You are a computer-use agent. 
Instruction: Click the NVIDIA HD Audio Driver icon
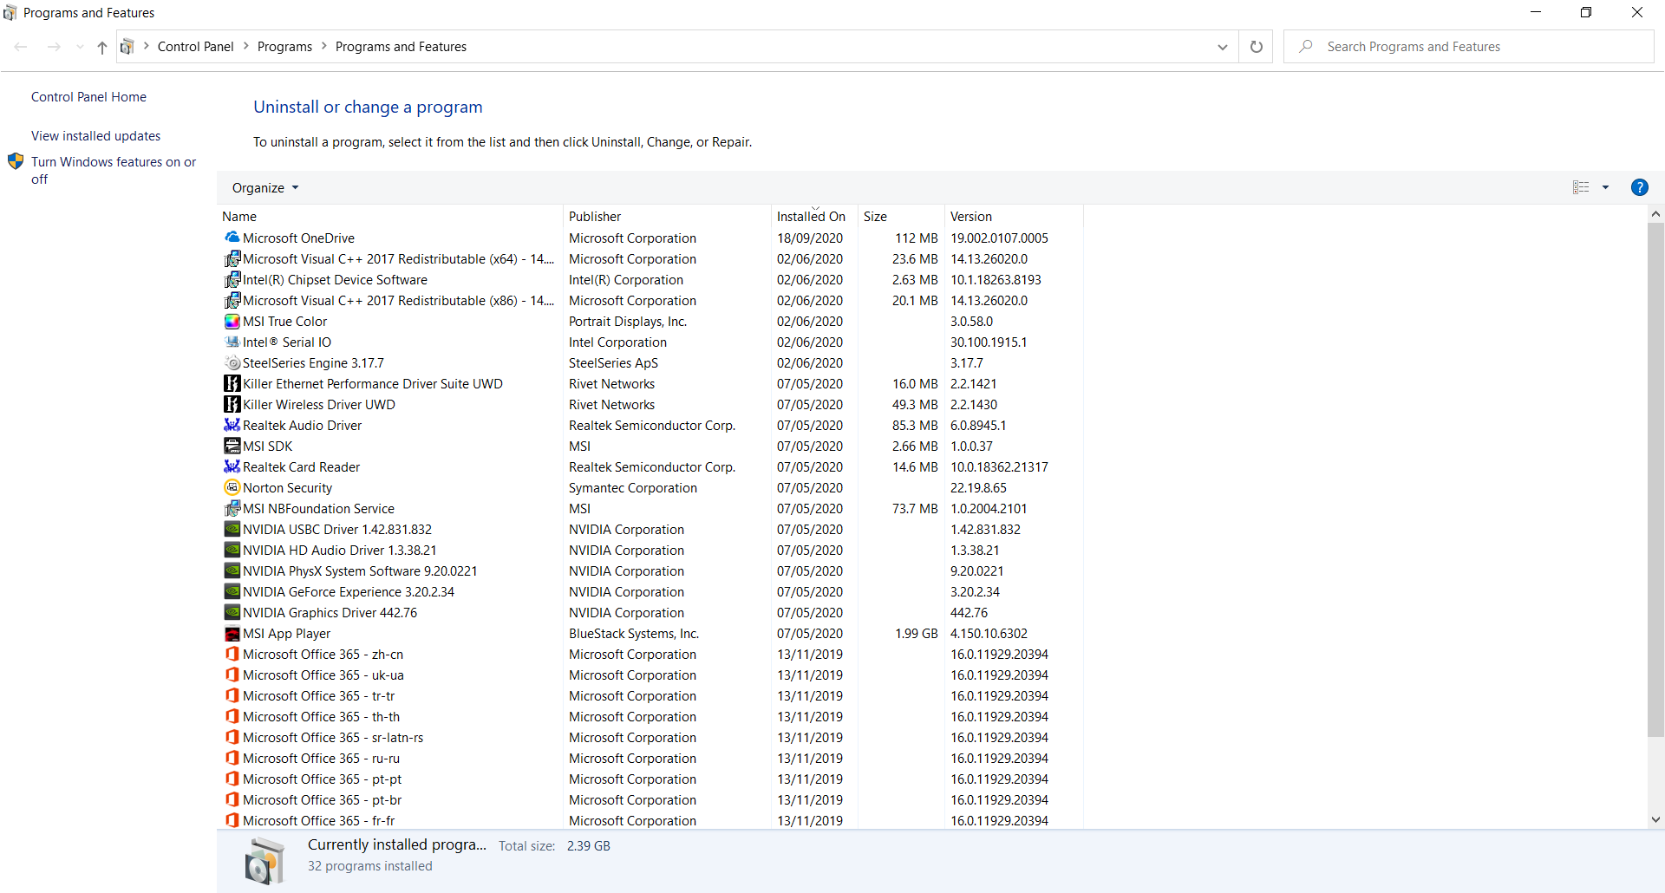coord(232,550)
